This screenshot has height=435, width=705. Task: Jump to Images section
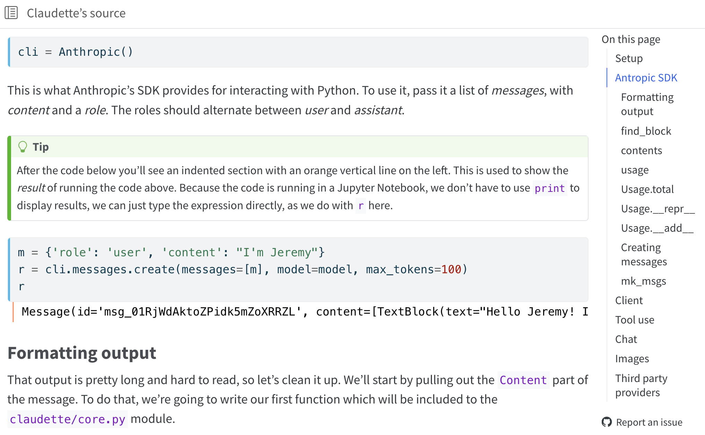pos(632,359)
